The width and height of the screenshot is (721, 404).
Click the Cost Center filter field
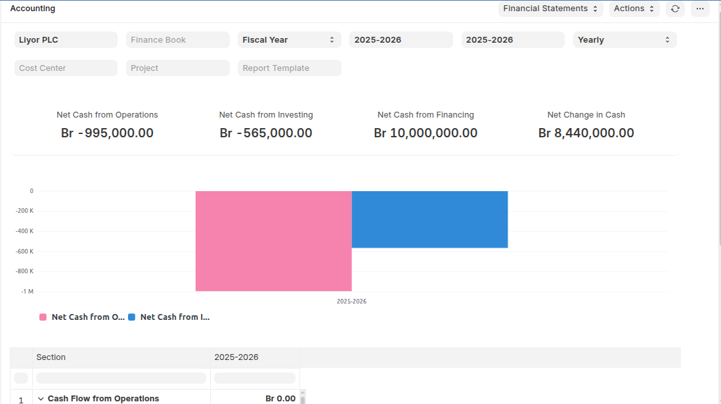[66, 68]
